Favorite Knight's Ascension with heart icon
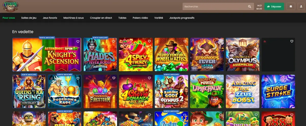This screenshot has width=306, height=126. (78, 41)
